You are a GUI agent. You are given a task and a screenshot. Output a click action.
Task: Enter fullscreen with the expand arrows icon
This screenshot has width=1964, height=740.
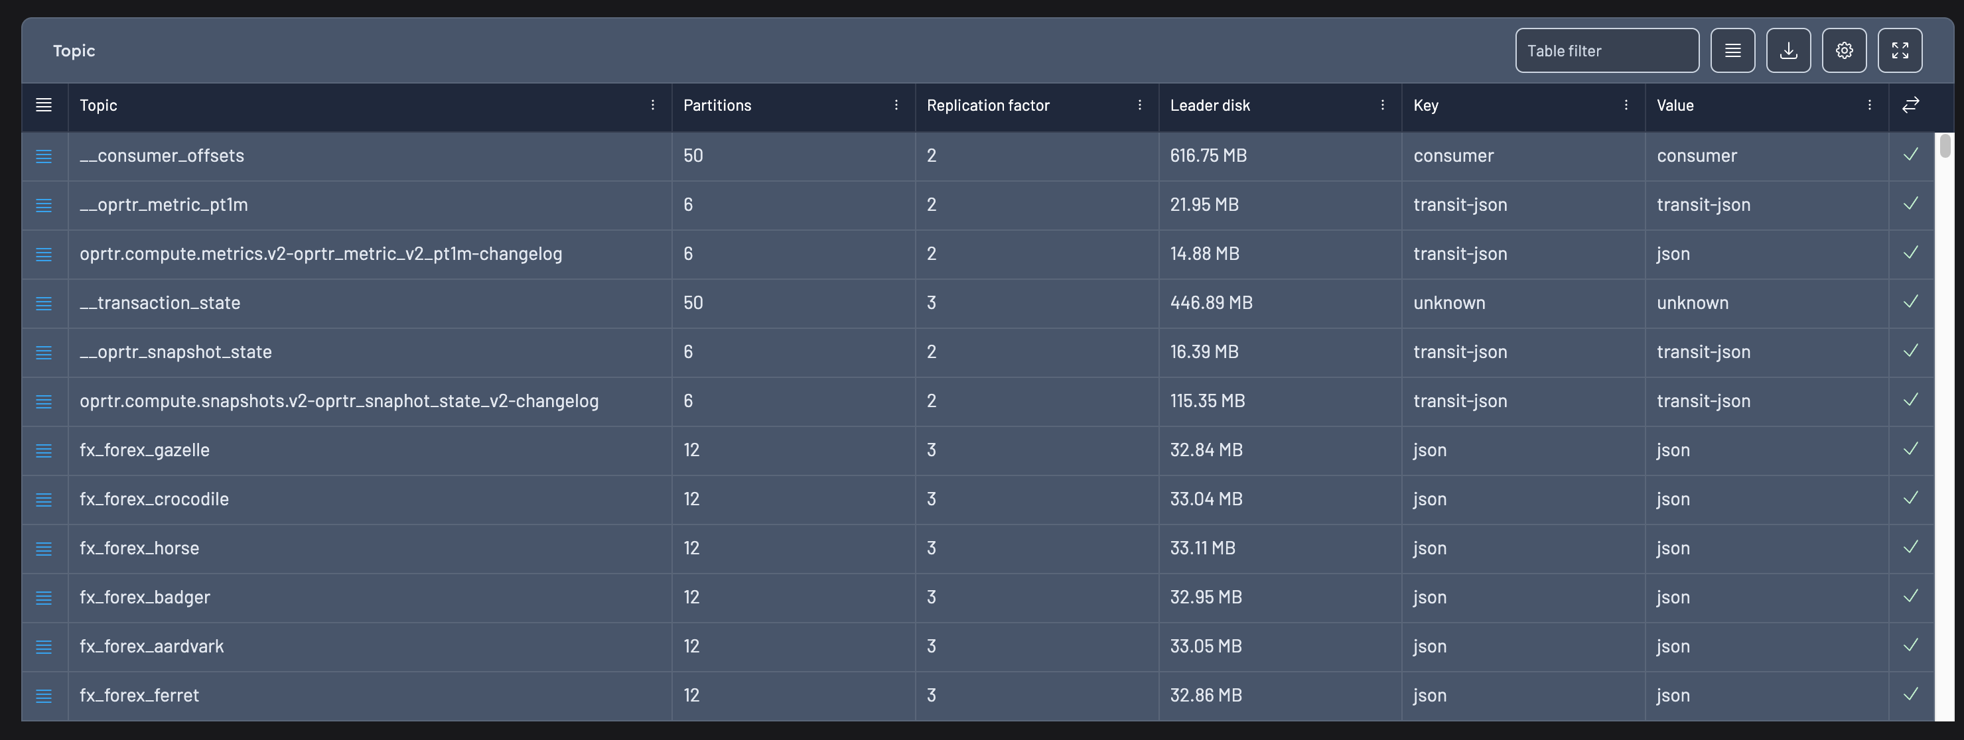[1900, 50]
